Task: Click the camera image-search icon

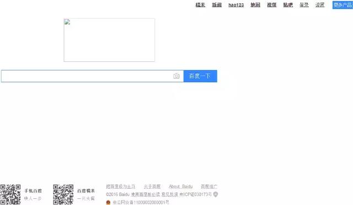Action: 176,76
